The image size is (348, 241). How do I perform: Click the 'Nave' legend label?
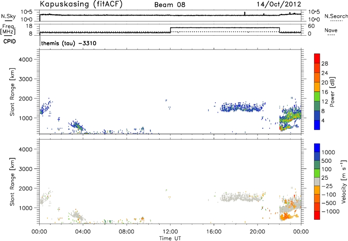[331, 30]
